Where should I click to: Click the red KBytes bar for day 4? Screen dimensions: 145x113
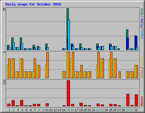point(22,103)
